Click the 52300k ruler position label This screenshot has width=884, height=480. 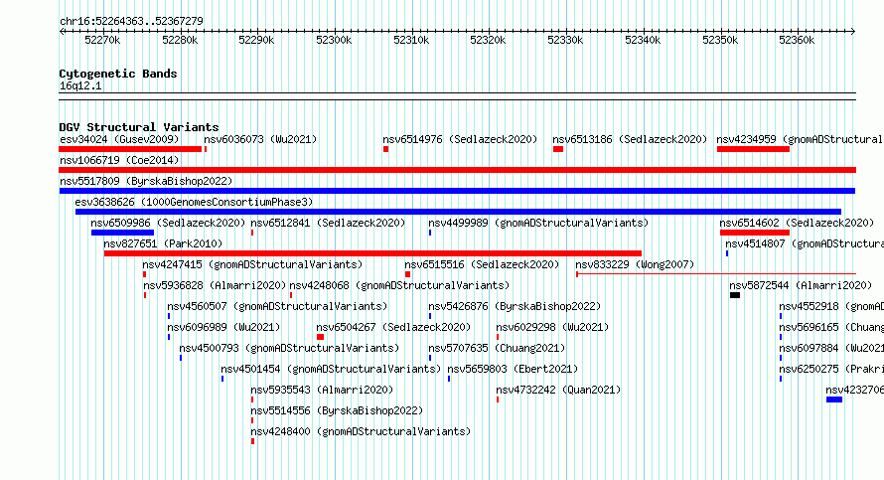coord(334,40)
